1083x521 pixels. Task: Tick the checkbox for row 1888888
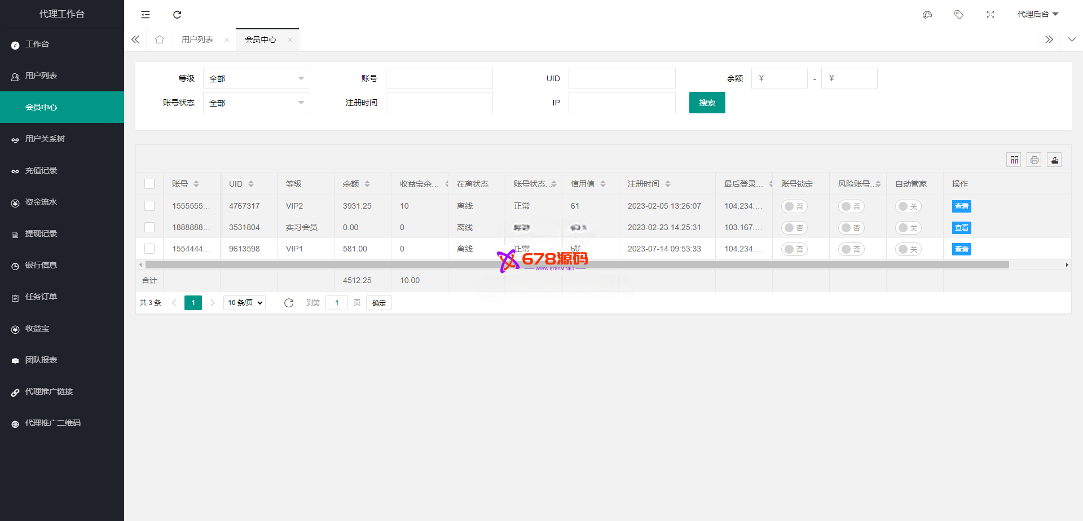click(149, 227)
